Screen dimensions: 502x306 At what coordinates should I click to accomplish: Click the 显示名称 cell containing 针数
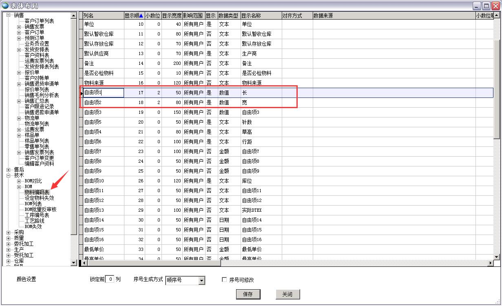pyautogui.click(x=261, y=122)
